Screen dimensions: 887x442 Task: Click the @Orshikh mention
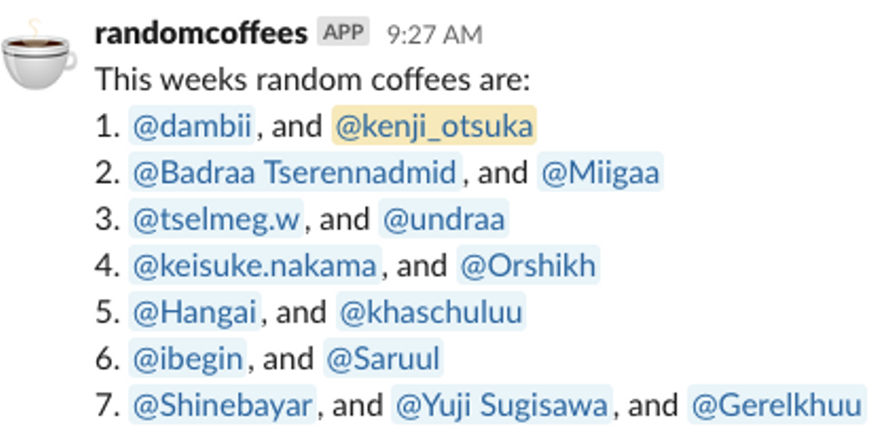point(528,266)
